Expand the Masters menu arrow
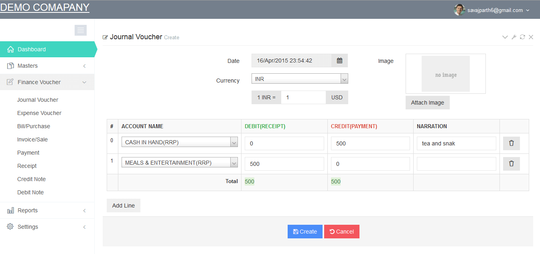The width and height of the screenshot is (540, 254). pos(84,66)
